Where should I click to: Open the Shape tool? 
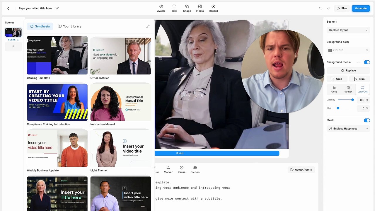187,8
